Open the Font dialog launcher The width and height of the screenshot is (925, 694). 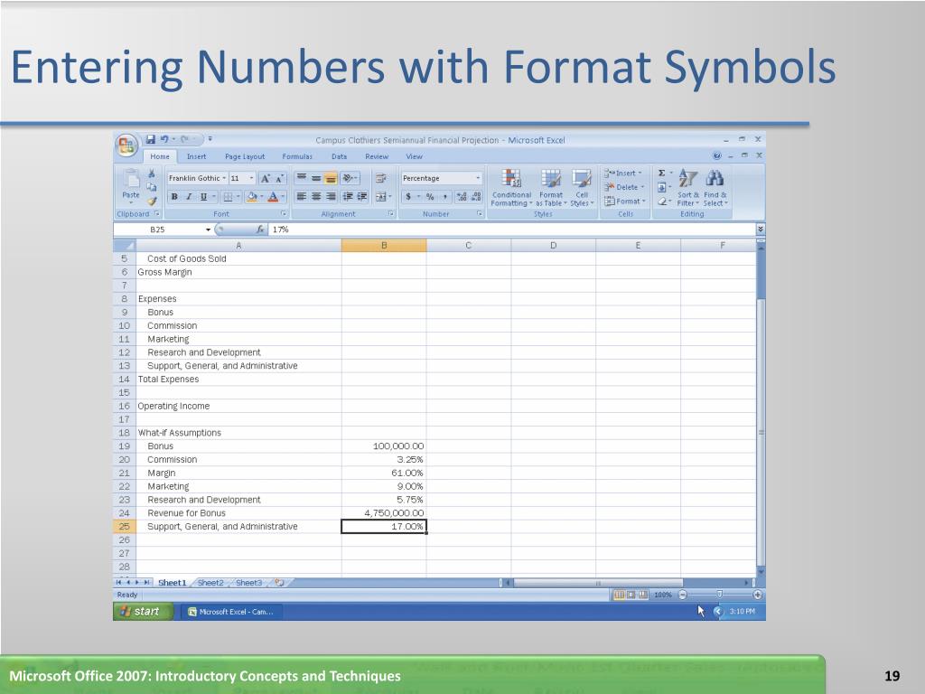pyautogui.click(x=284, y=213)
